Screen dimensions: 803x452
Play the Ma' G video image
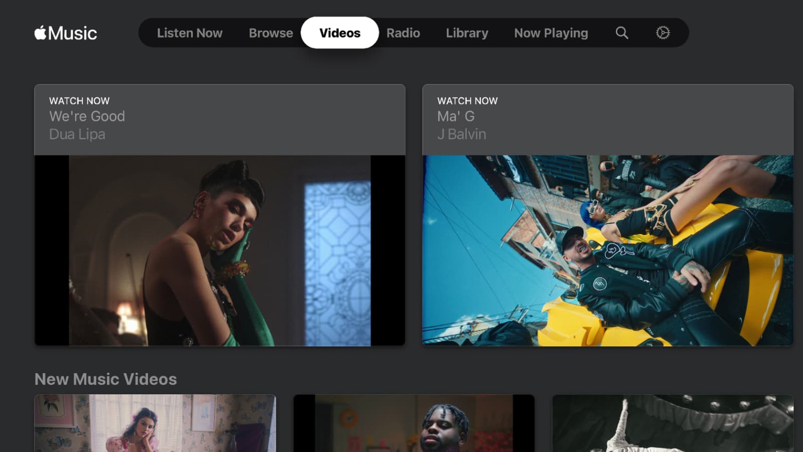(607, 250)
